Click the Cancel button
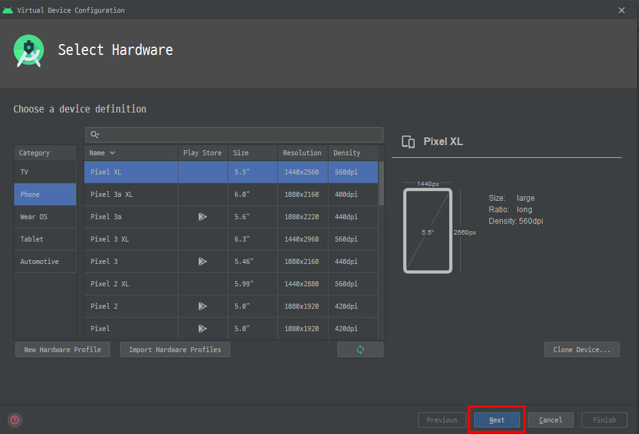Viewport: 639px width, 434px height. (551, 420)
